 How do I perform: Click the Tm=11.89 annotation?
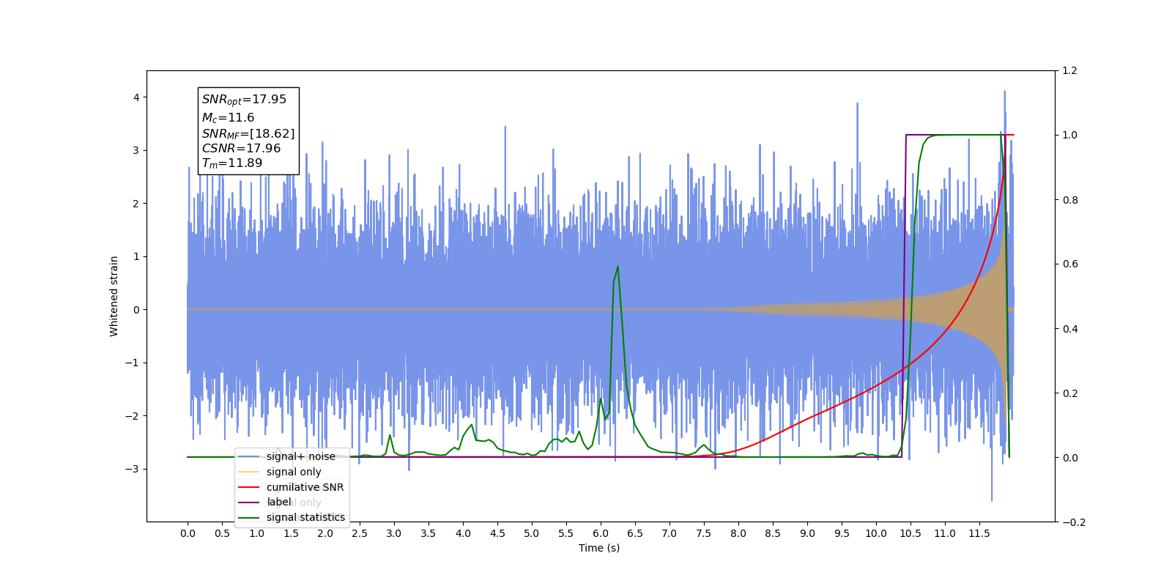tap(231, 163)
